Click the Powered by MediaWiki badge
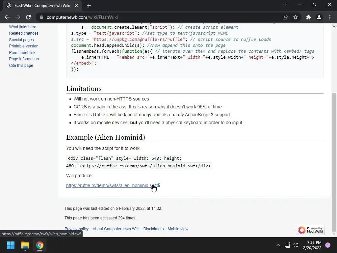Viewport: 337px width, 253px height. [310, 230]
